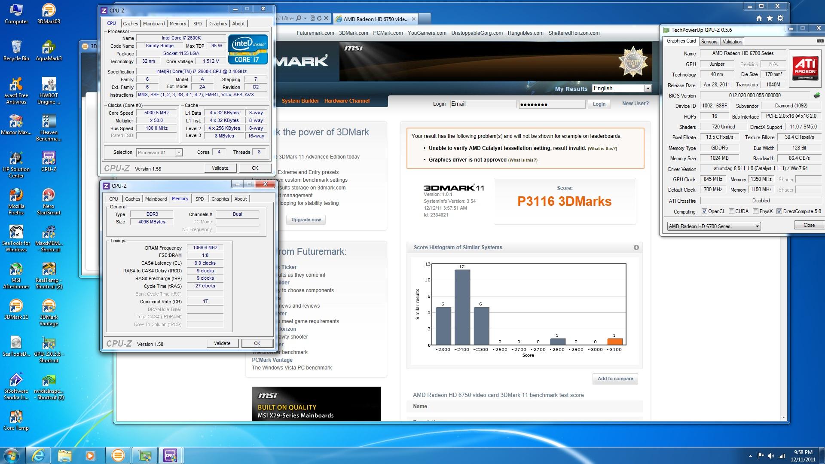
Task: Toggle the PhysX checkbox in GPU-Z
Action: (x=755, y=211)
